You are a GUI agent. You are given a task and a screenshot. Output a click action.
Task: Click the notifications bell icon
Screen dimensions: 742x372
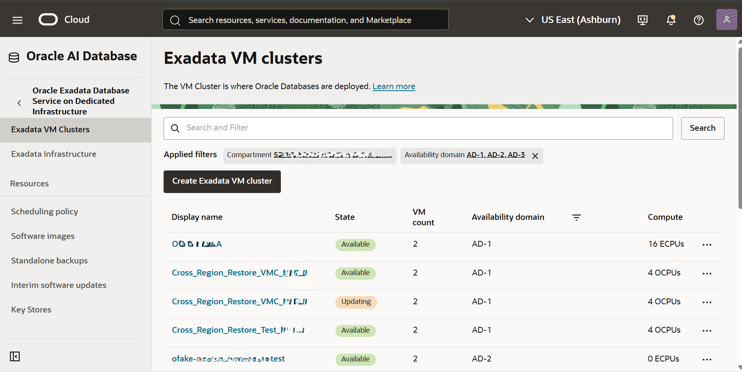671,19
